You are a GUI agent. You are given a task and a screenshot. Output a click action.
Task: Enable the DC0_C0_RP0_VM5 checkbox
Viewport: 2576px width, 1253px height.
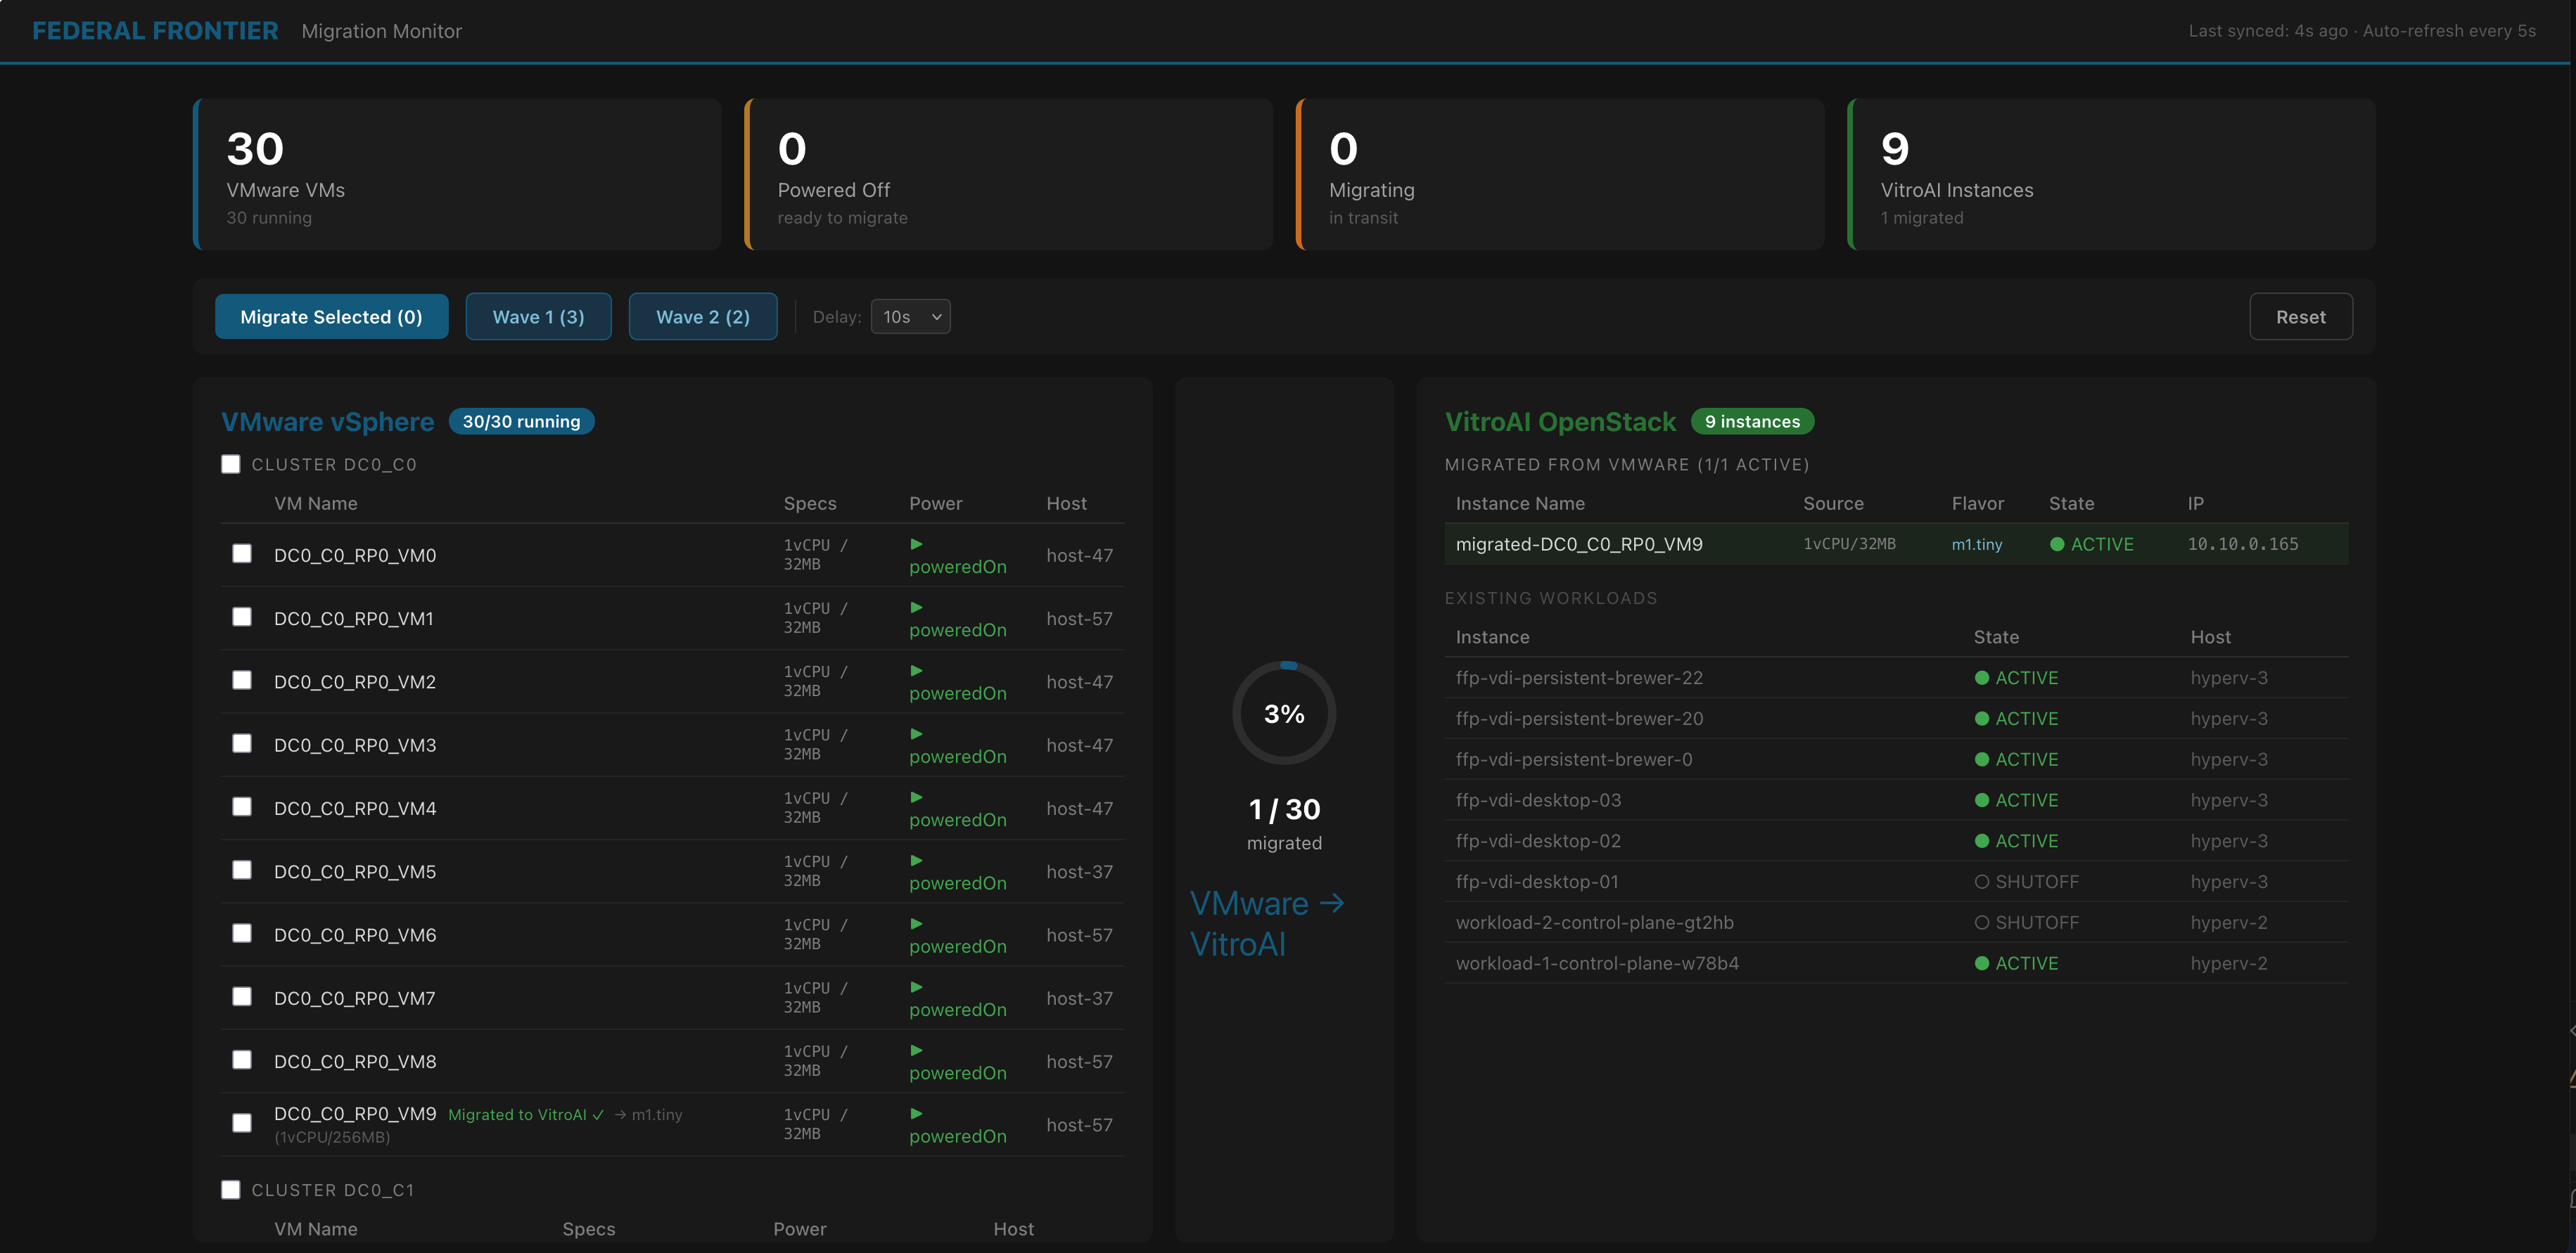coord(242,870)
